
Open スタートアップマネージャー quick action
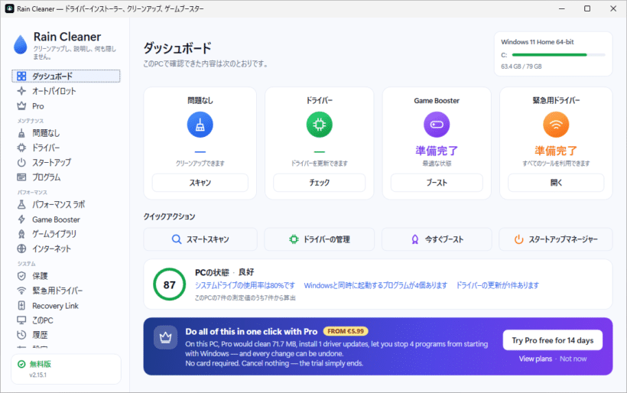click(x=556, y=239)
